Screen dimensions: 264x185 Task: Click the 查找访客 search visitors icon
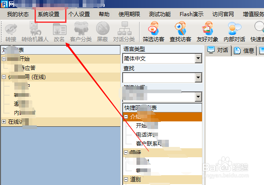pos(180,28)
